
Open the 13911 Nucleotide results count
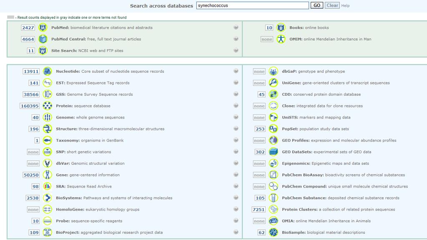[x=31, y=72]
